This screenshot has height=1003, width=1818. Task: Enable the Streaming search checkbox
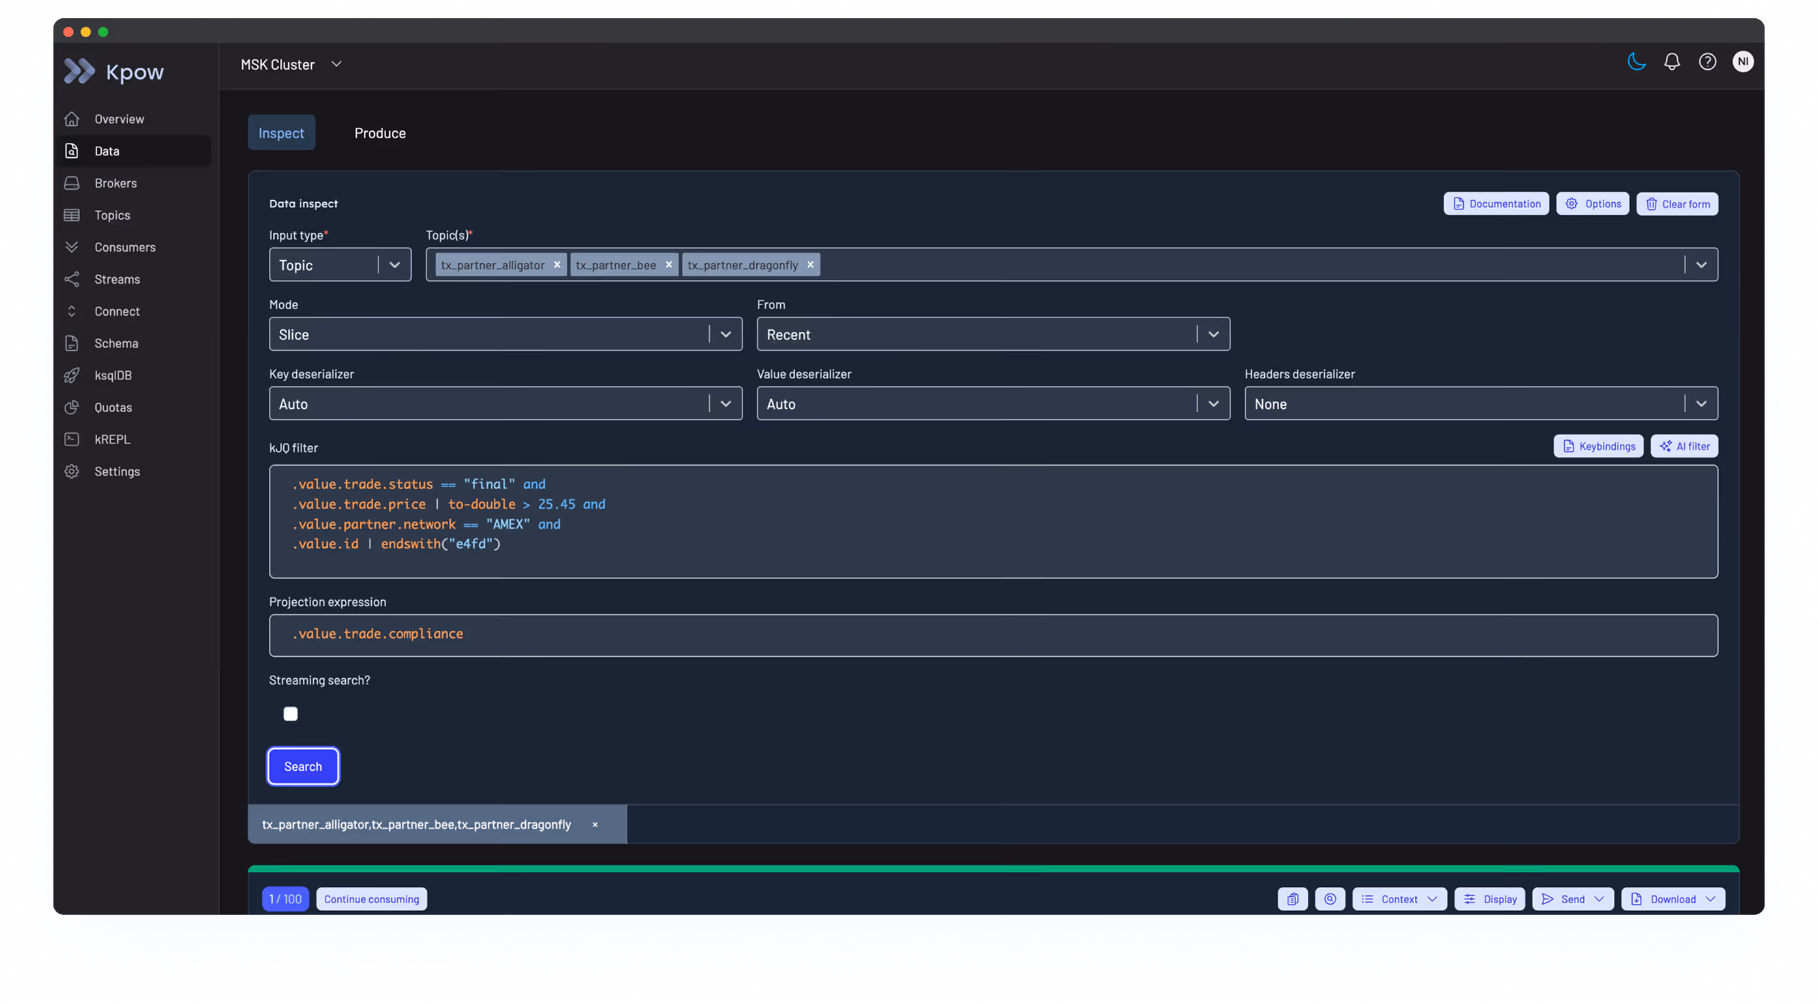(290, 714)
